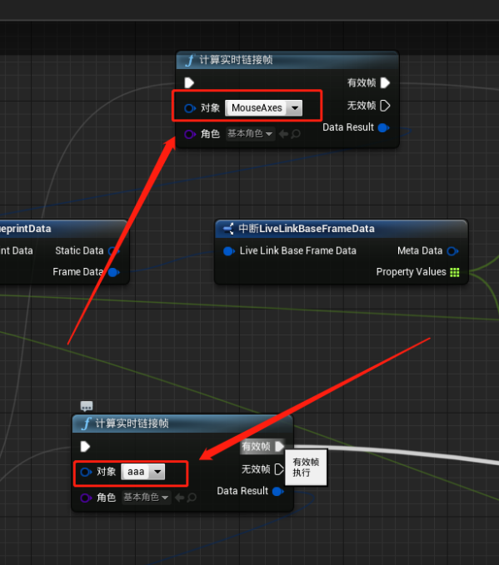Click 无效帧 exec pin on bottom node
Viewport: 499px width, 565px height.
click(x=279, y=469)
